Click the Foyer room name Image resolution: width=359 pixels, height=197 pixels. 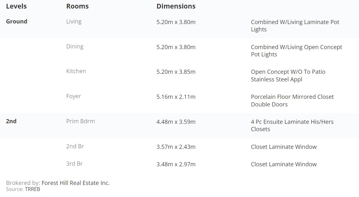coord(74,96)
